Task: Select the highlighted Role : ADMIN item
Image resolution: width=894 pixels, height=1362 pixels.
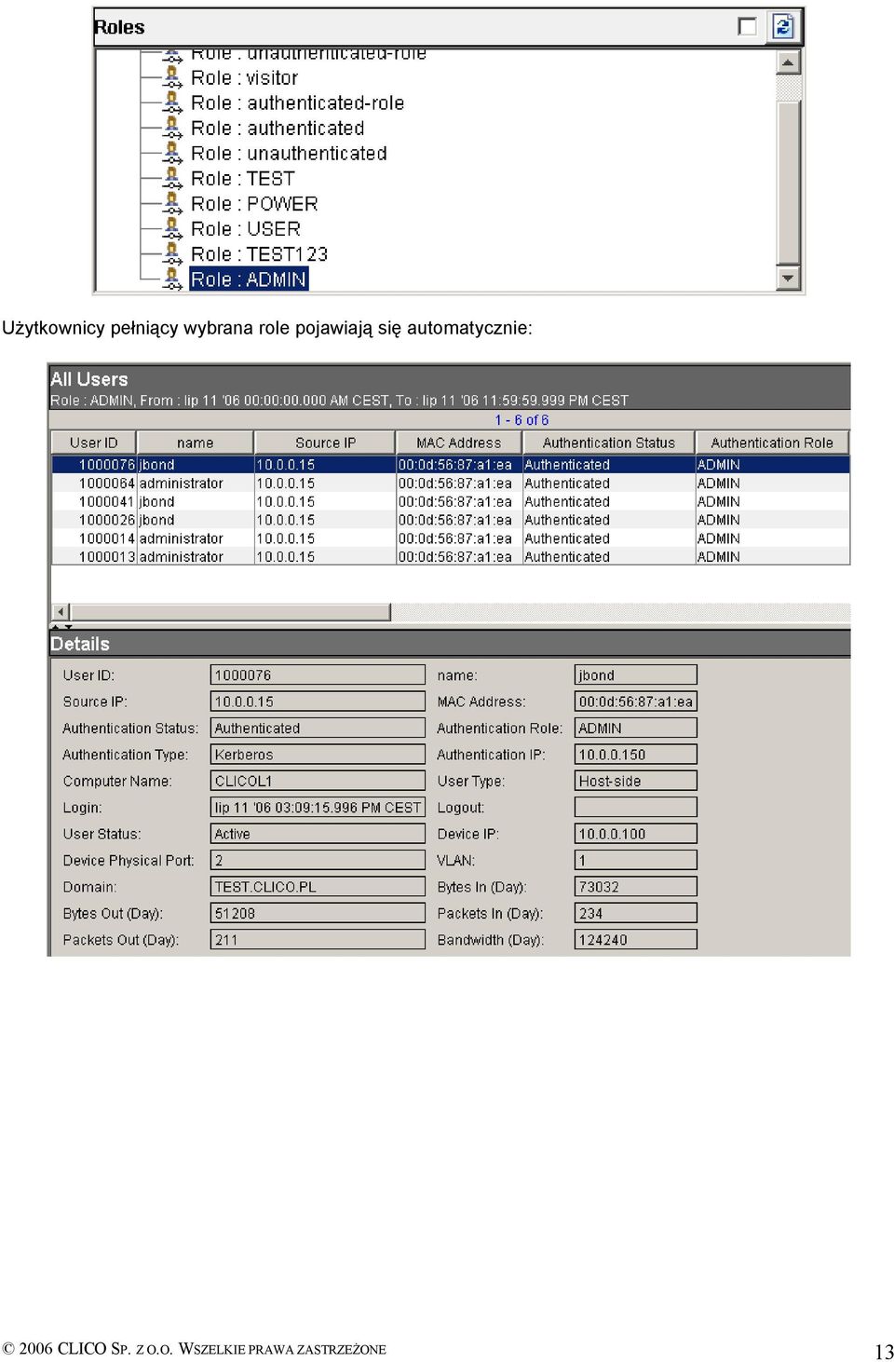Action: [249, 279]
